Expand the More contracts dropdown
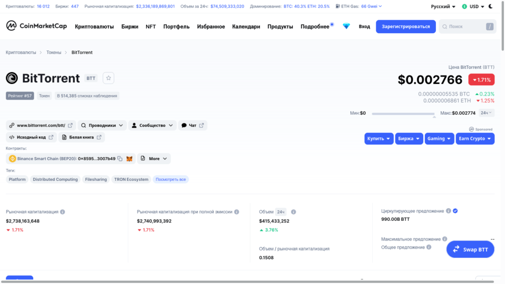 (154, 159)
